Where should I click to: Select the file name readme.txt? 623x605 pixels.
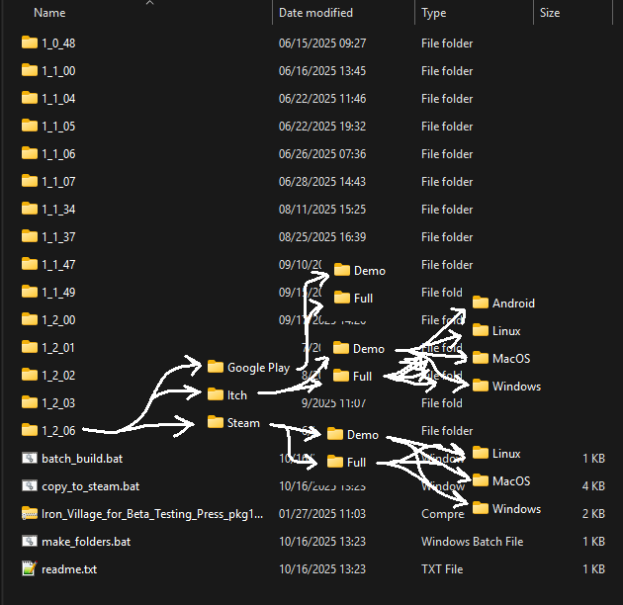point(69,569)
